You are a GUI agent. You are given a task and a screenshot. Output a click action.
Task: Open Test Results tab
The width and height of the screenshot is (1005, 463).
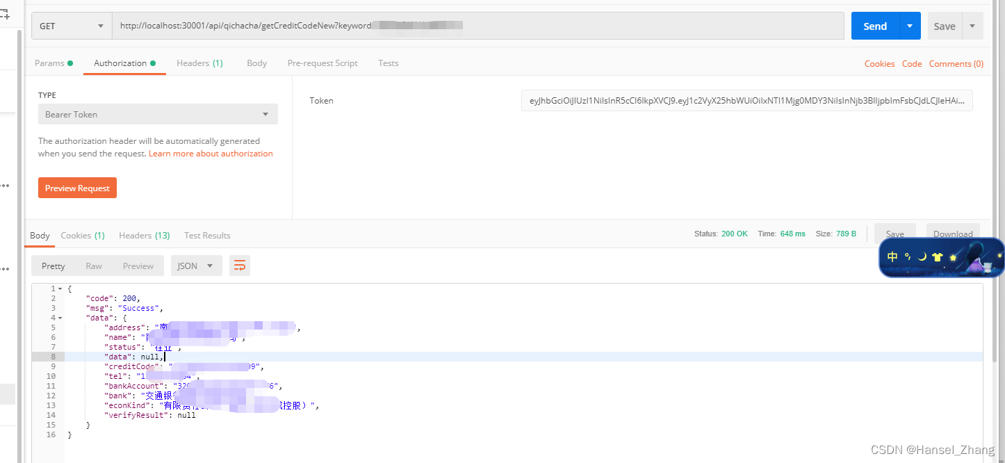pos(207,235)
